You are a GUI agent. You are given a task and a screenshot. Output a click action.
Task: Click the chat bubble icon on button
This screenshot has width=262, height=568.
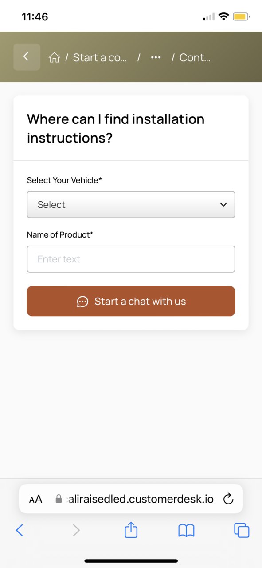pos(82,302)
